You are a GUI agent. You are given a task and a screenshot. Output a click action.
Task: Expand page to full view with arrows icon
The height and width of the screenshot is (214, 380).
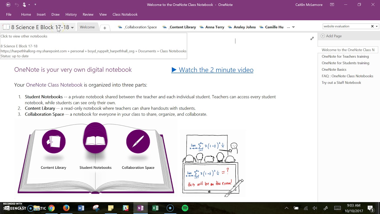click(312, 38)
